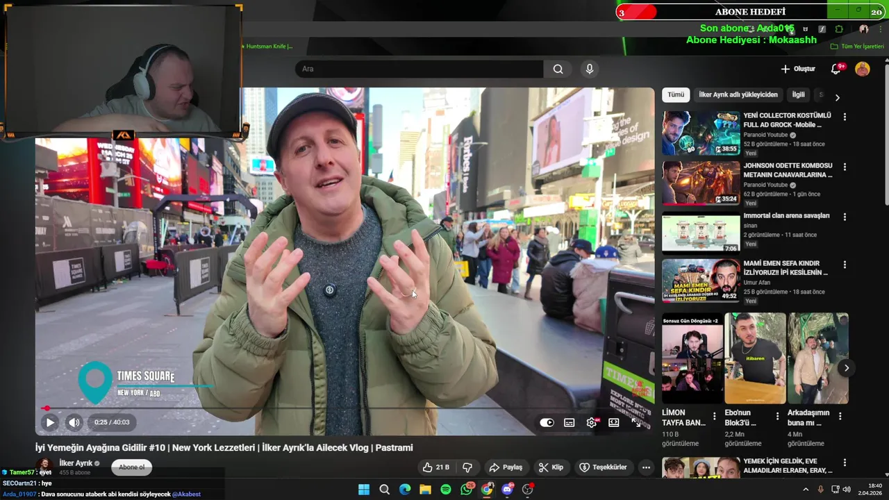This screenshot has height=500, width=889.
Task: Create a clip with Klip button
Action: (x=551, y=467)
